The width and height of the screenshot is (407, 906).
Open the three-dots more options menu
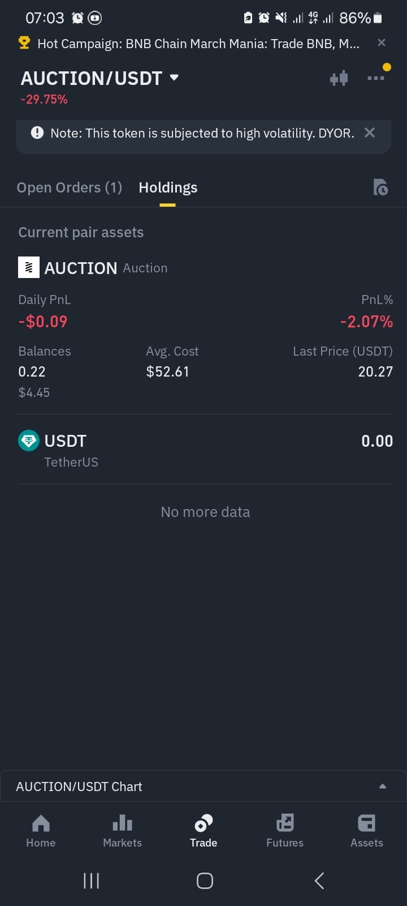coord(375,78)
